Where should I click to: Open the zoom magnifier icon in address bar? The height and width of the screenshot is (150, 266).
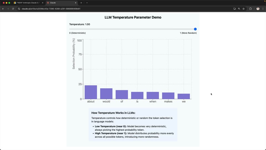[x=239, y=9]
